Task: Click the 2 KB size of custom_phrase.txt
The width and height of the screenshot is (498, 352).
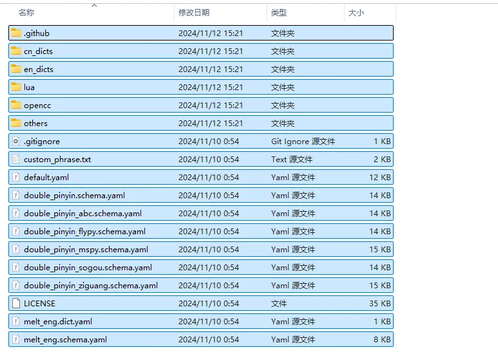Action: (382, 160)
